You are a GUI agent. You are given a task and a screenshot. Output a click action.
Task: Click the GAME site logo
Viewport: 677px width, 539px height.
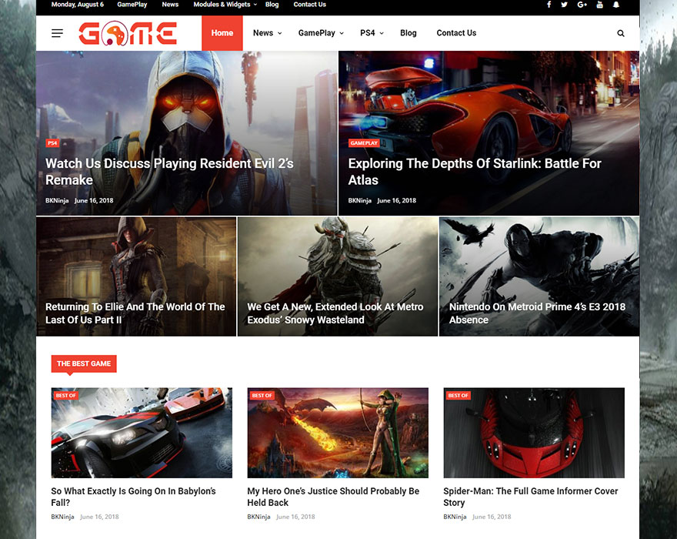(128, 33)
